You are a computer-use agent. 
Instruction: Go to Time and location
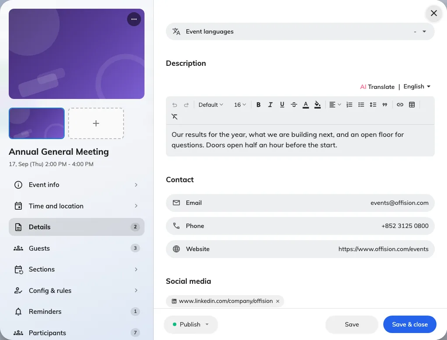point(76,206)
